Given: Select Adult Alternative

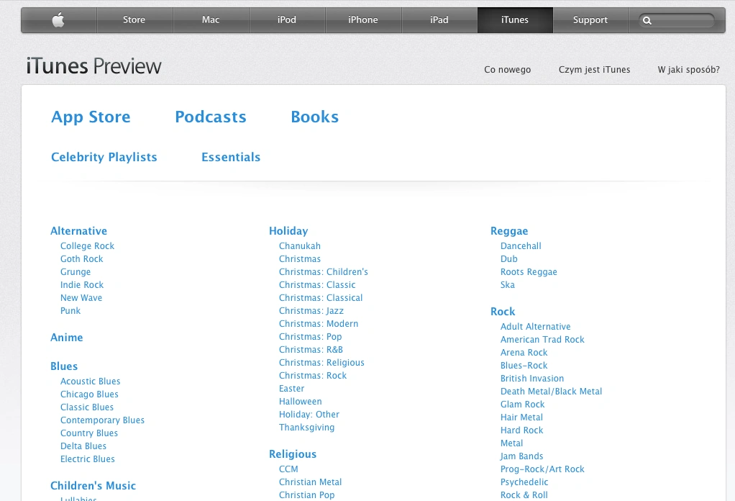Looking at the screenshot, I should tap(535, 327).
